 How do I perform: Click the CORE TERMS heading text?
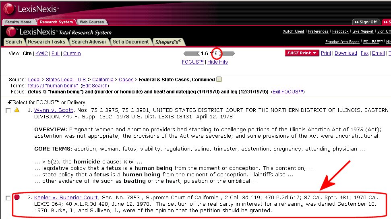[54, 149]
